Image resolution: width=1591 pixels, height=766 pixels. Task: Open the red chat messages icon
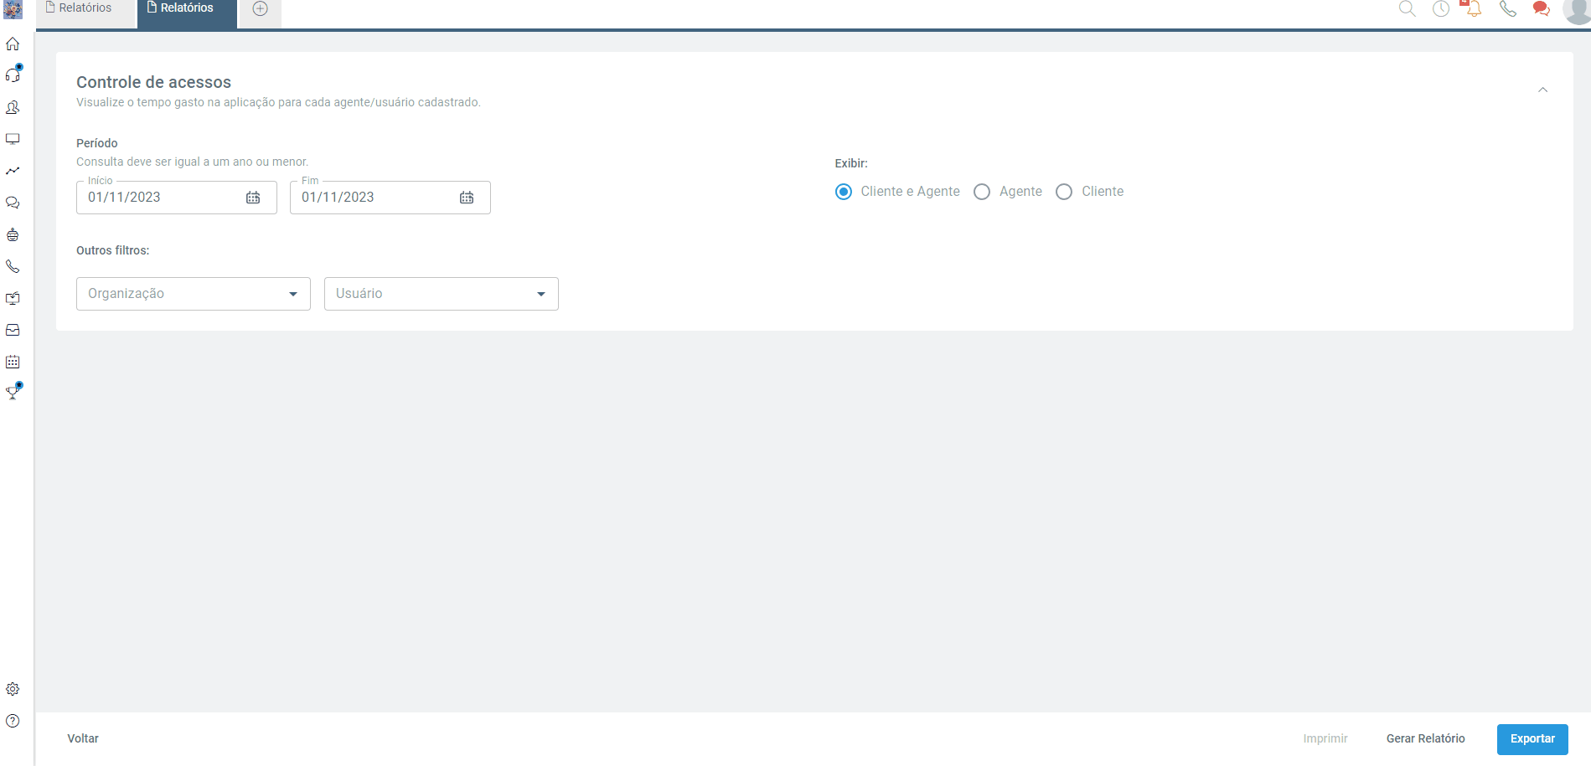click(1541, 8)
